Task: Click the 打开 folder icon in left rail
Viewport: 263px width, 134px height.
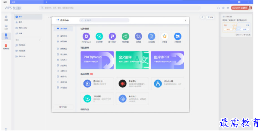Action: [6, 27]
